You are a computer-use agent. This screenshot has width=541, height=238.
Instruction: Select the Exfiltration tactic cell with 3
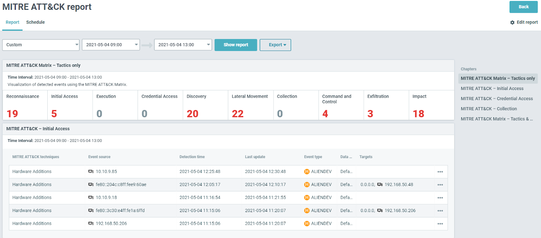[x=386, y=105]
